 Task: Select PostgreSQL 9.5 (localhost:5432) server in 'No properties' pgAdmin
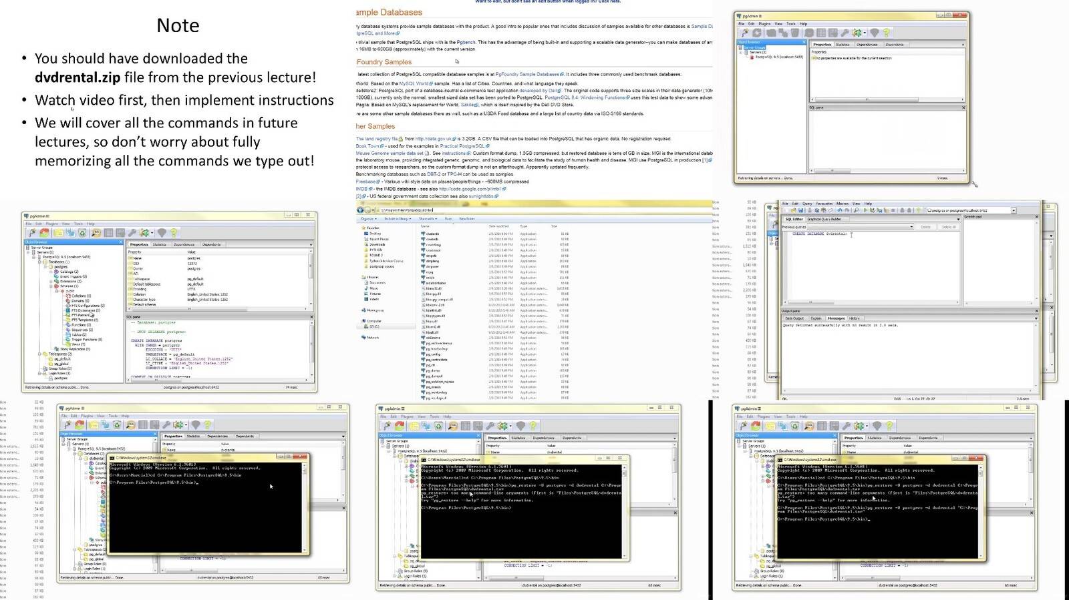pyautogui.click(x=779, y=57)
